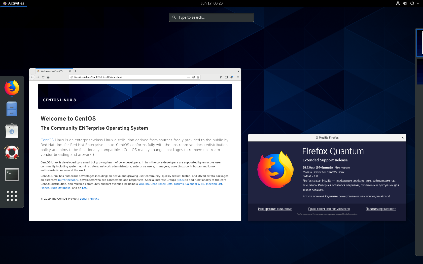Open the Forums link

(x=179, y=184)
